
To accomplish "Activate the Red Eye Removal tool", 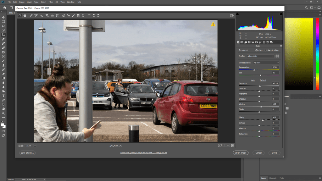I will click(68, 15).
